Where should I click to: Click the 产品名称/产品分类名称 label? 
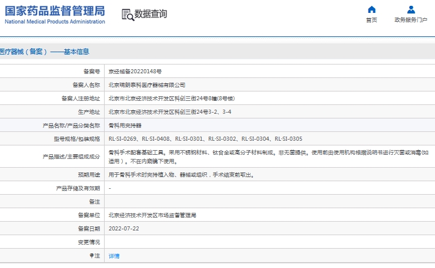point(71,125)
